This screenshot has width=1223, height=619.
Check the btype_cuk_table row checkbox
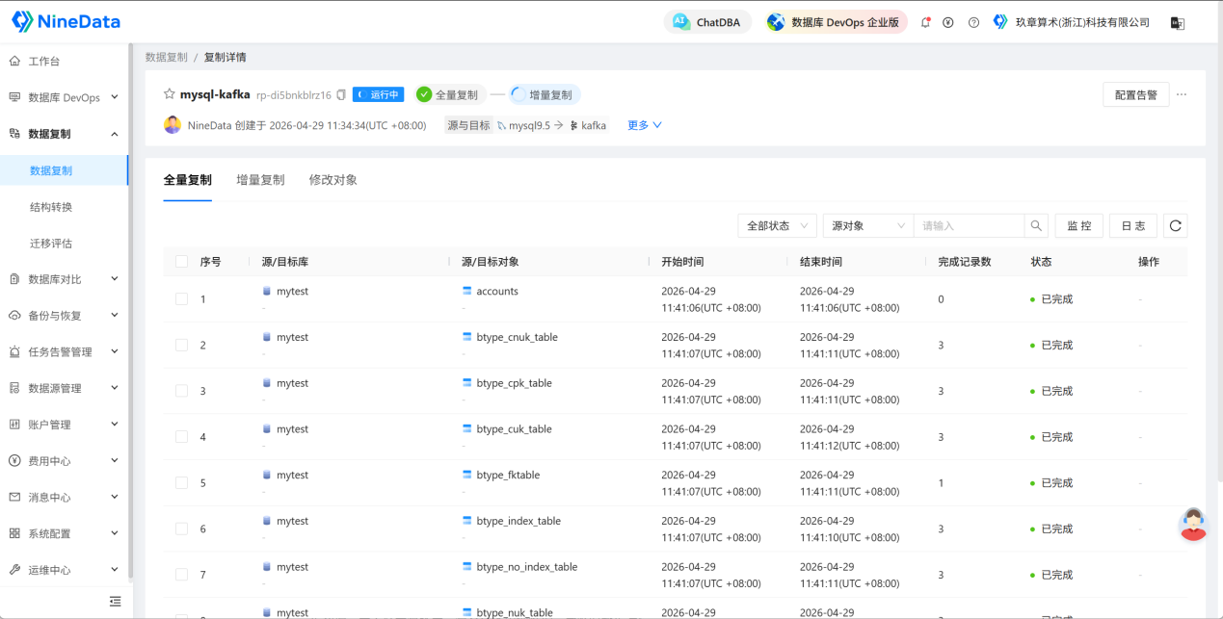tap(181, 437)
